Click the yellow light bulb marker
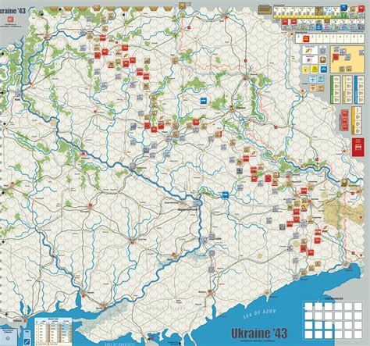Screen dimensions: 370x346 click(306, 69)
